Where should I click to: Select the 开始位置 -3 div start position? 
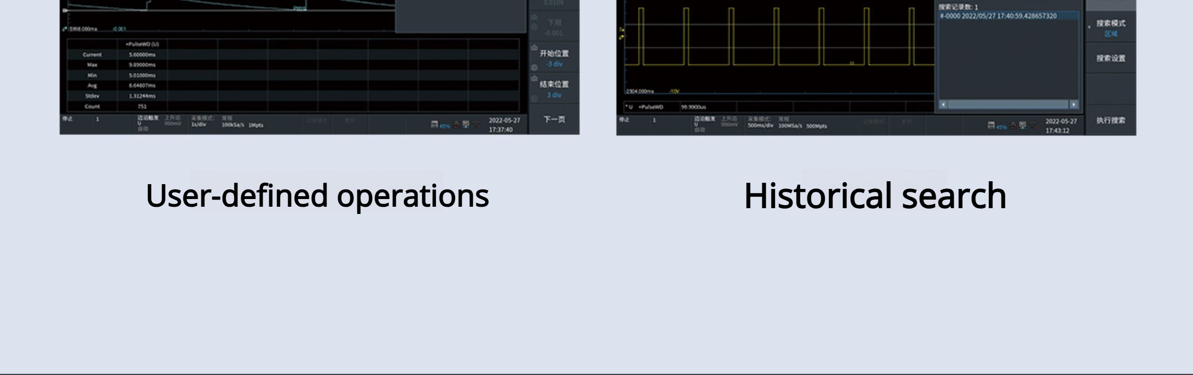click(x=554, y=59)
